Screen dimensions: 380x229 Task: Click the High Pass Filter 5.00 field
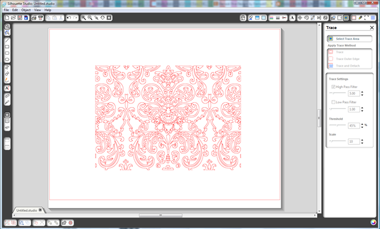pos(354,93)
